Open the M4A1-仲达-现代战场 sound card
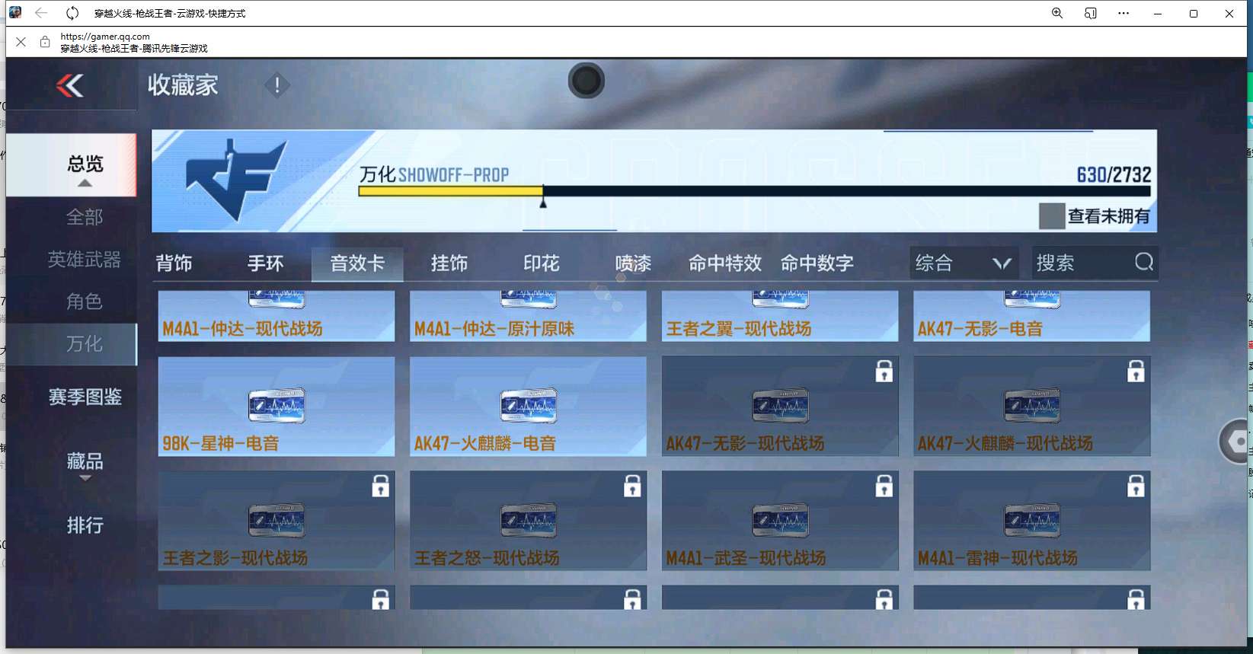 276,316
